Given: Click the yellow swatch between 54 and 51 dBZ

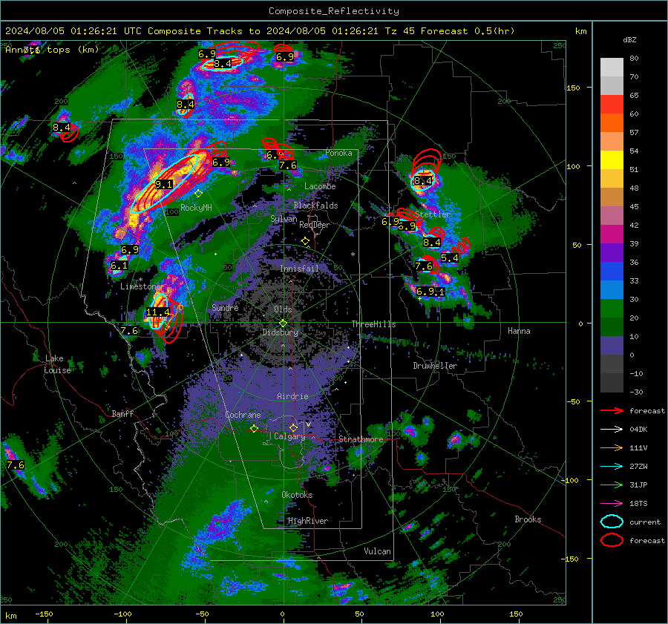Looking at the screenshot, I should click(x=612, y=160).
